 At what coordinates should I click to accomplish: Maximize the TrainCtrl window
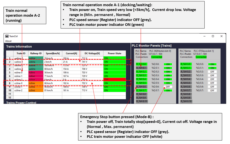coord(213,36)
